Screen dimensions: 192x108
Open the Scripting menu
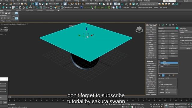coord(76,1)
